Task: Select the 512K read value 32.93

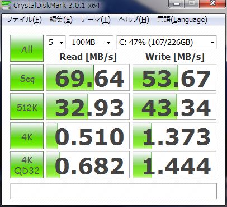Action: (88, 107)
